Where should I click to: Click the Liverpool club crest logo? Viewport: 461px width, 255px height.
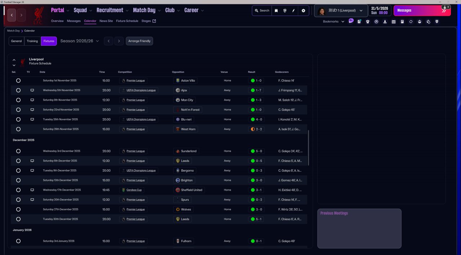(x=38, y=15)
